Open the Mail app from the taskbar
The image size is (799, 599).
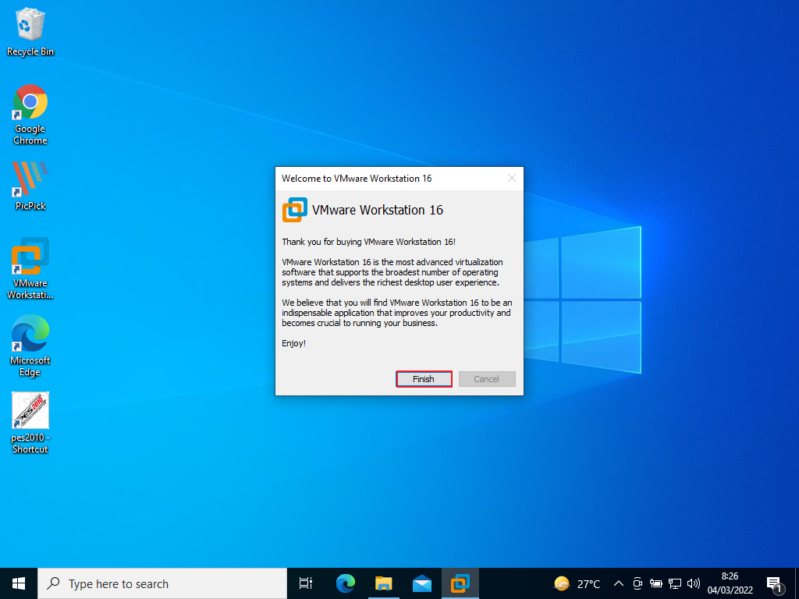click(x=421, y=583)
